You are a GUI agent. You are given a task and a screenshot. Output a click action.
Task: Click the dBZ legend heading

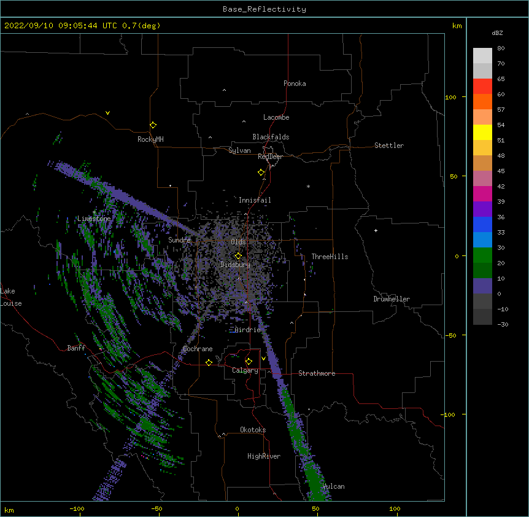coord(497,33)
